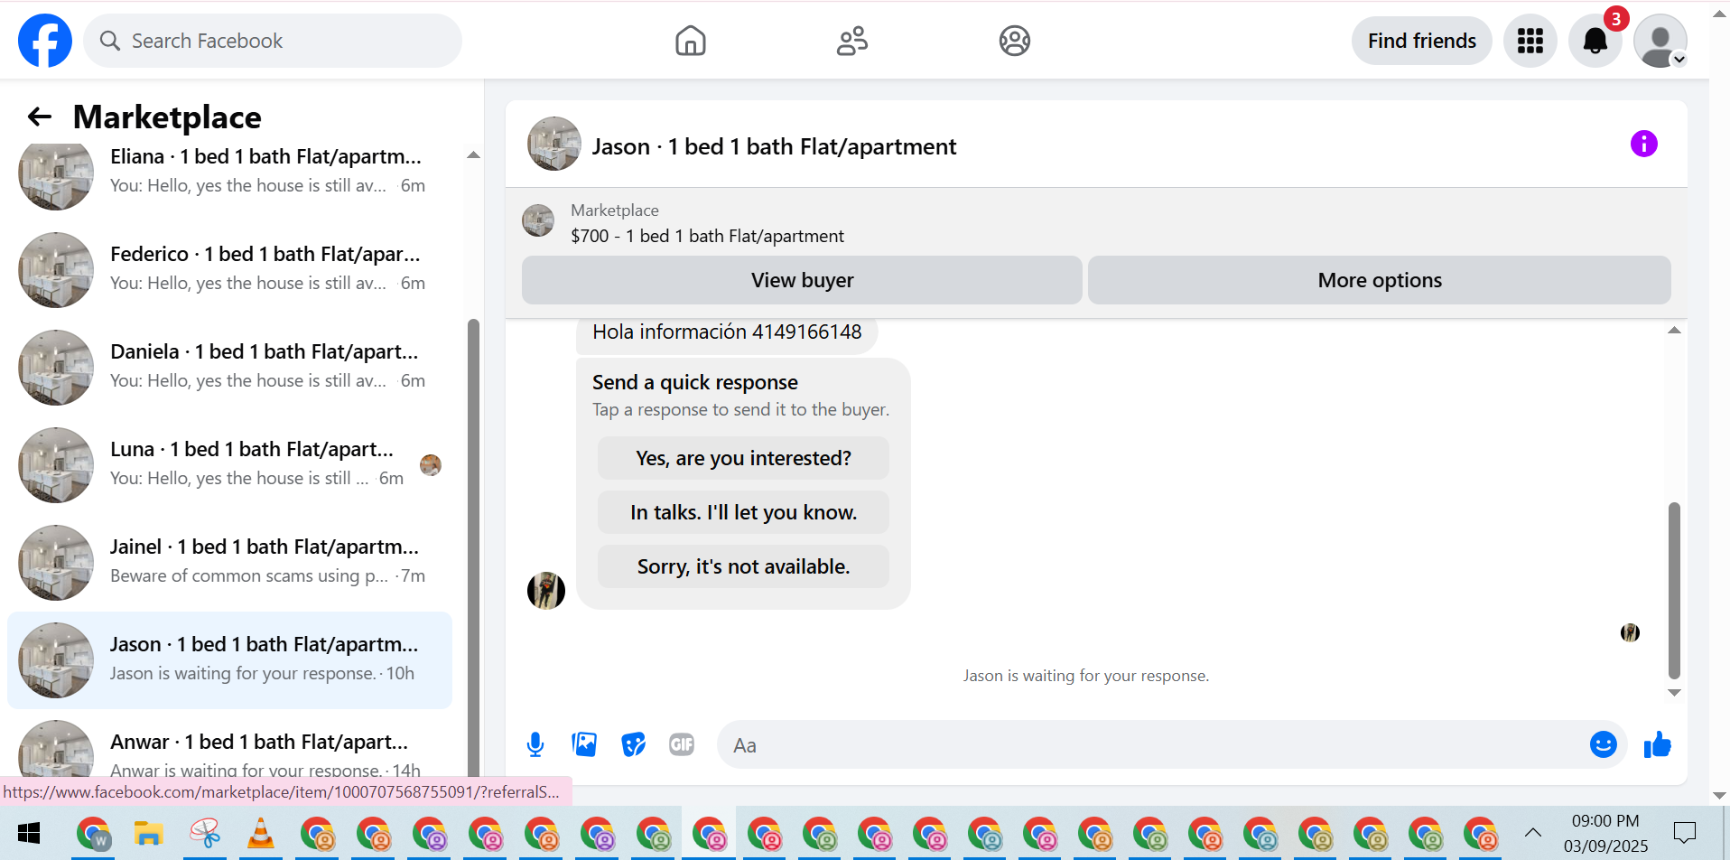1730x860 pixels.
Task: Click the Facebook logo
Action: [x=45, y=41]
